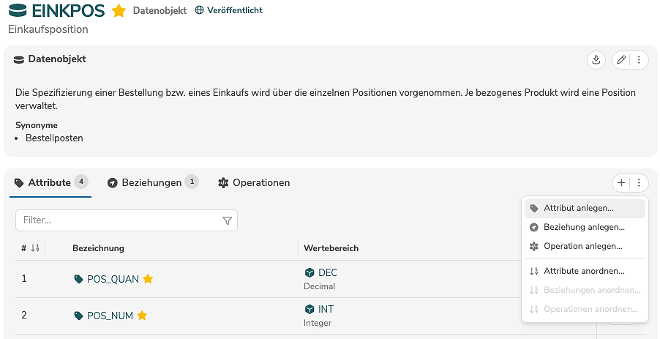The width and height of the screenshot is (660, 339).
Task: Select 'Operation anlegen...' menu entry
Action: tap(582, 246)
